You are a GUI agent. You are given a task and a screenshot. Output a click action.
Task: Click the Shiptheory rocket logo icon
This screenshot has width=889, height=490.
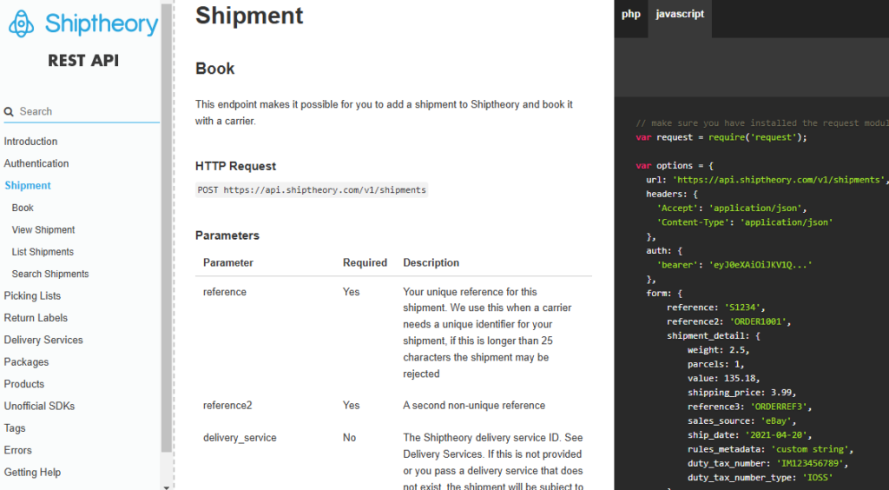coord(21,23)
